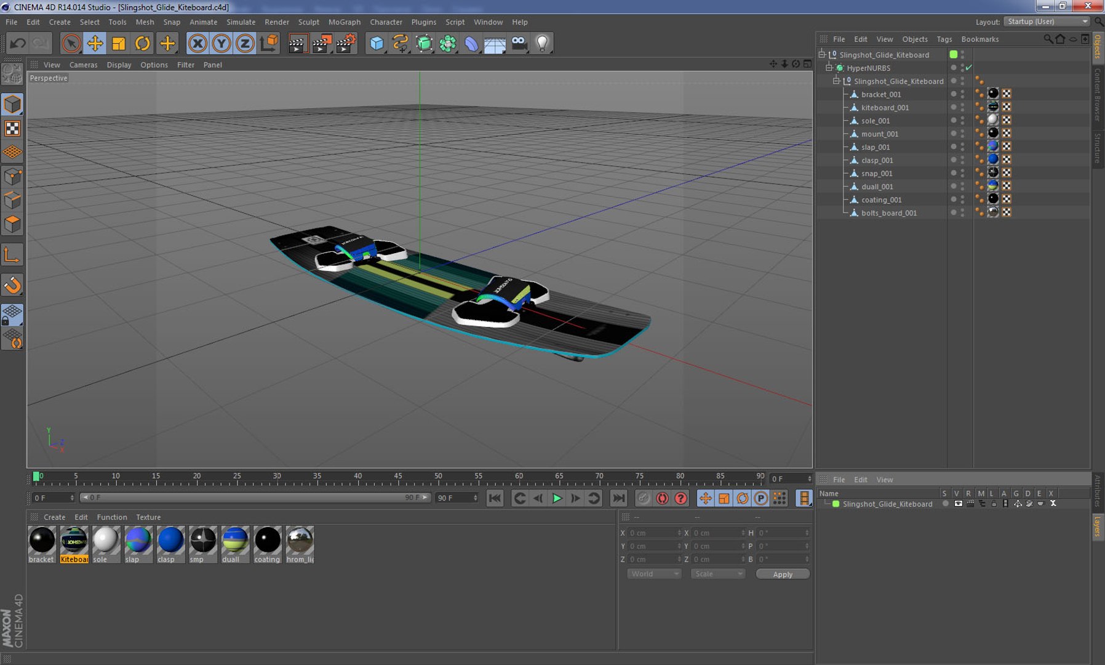Select mount_001 in the object tree
This screenshot has width=1105, height=665.
(880, 134)
